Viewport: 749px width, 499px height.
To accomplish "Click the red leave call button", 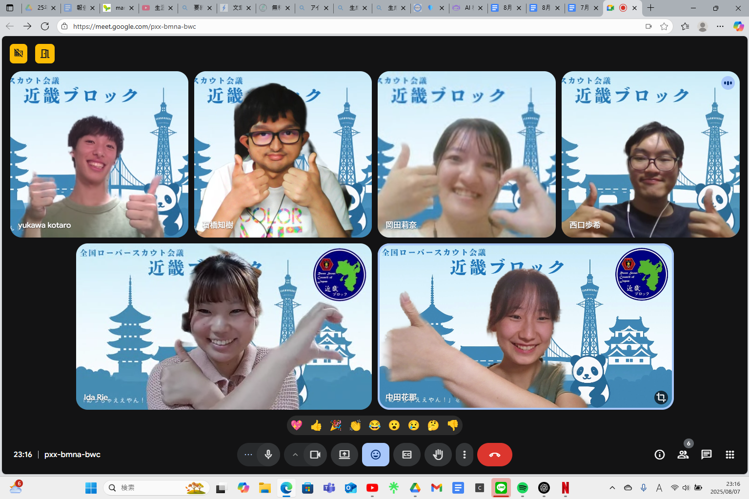I will click(494, 455).
